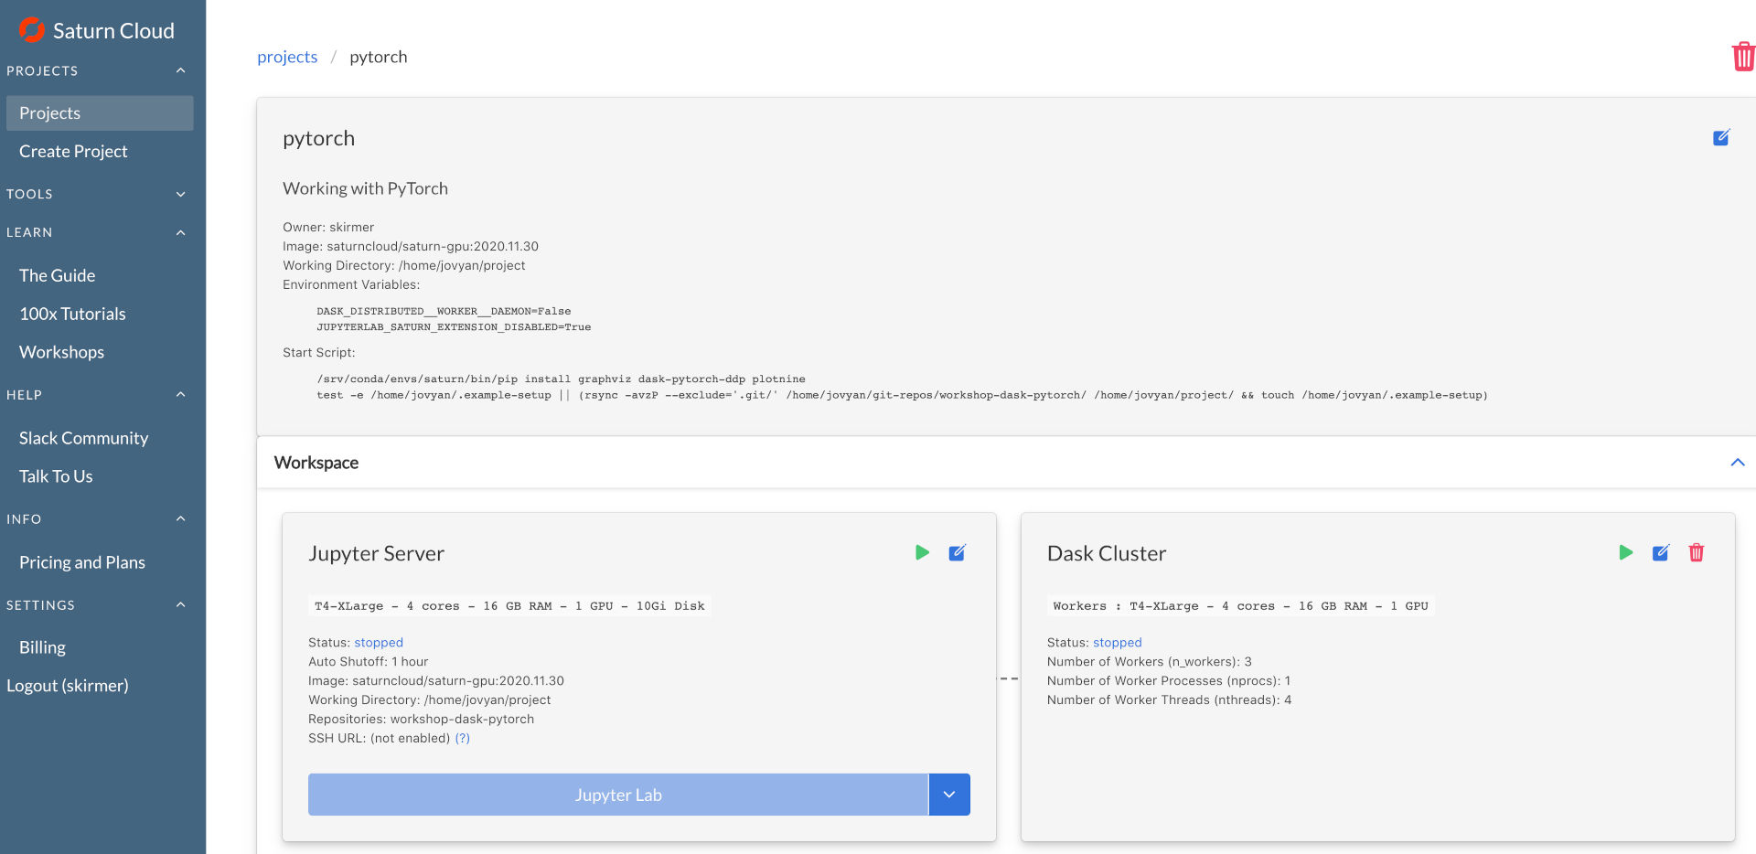Open Billing settings

tap(42, 647)
